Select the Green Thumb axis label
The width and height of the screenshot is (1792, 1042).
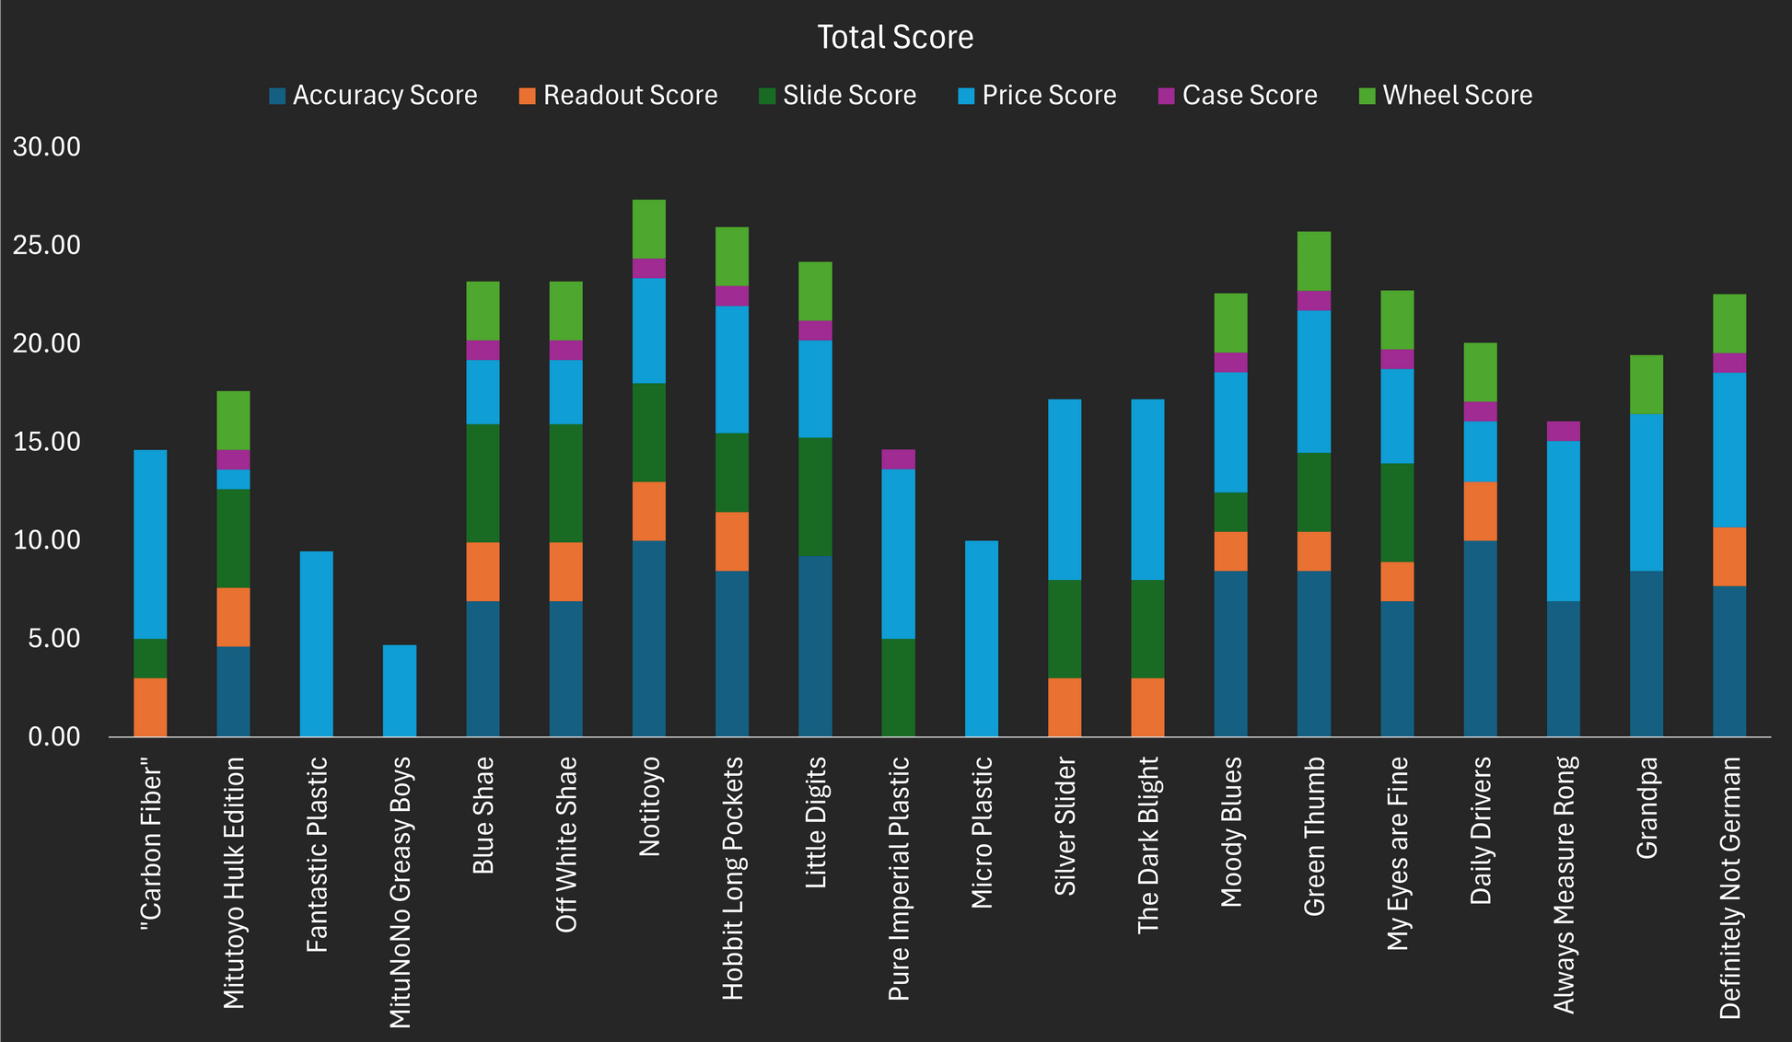(x=1315, y=836)
